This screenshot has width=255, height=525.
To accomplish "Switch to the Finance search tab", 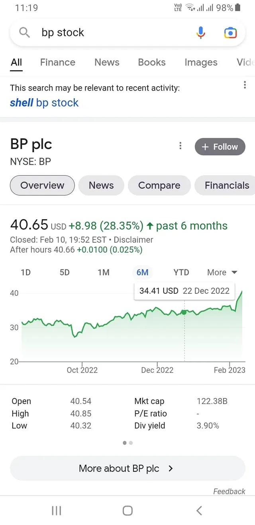I will (57, 62).
